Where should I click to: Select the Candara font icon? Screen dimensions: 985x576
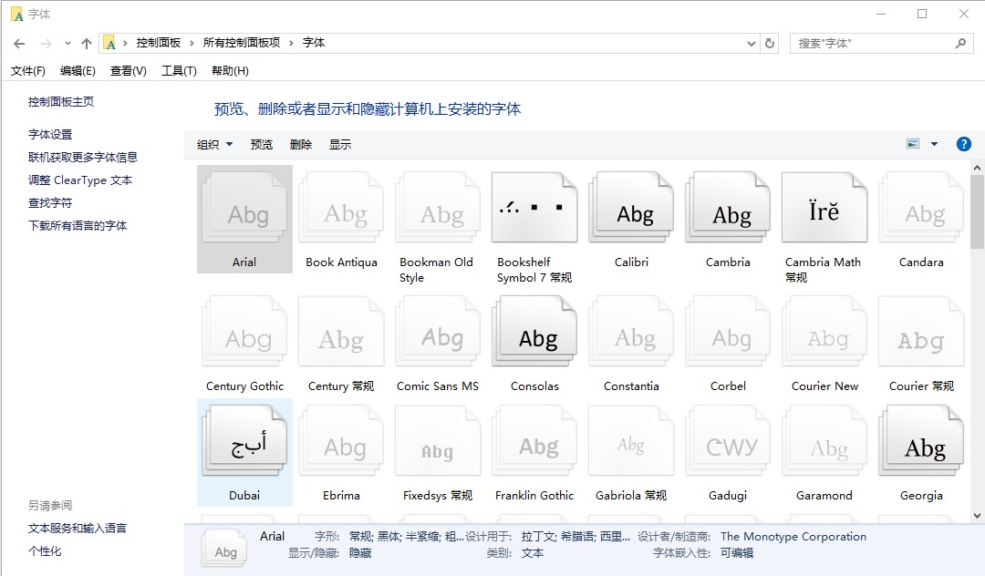coord(921,209)
